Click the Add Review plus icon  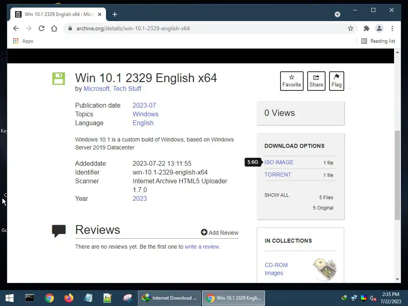click(x=204, y=232)
